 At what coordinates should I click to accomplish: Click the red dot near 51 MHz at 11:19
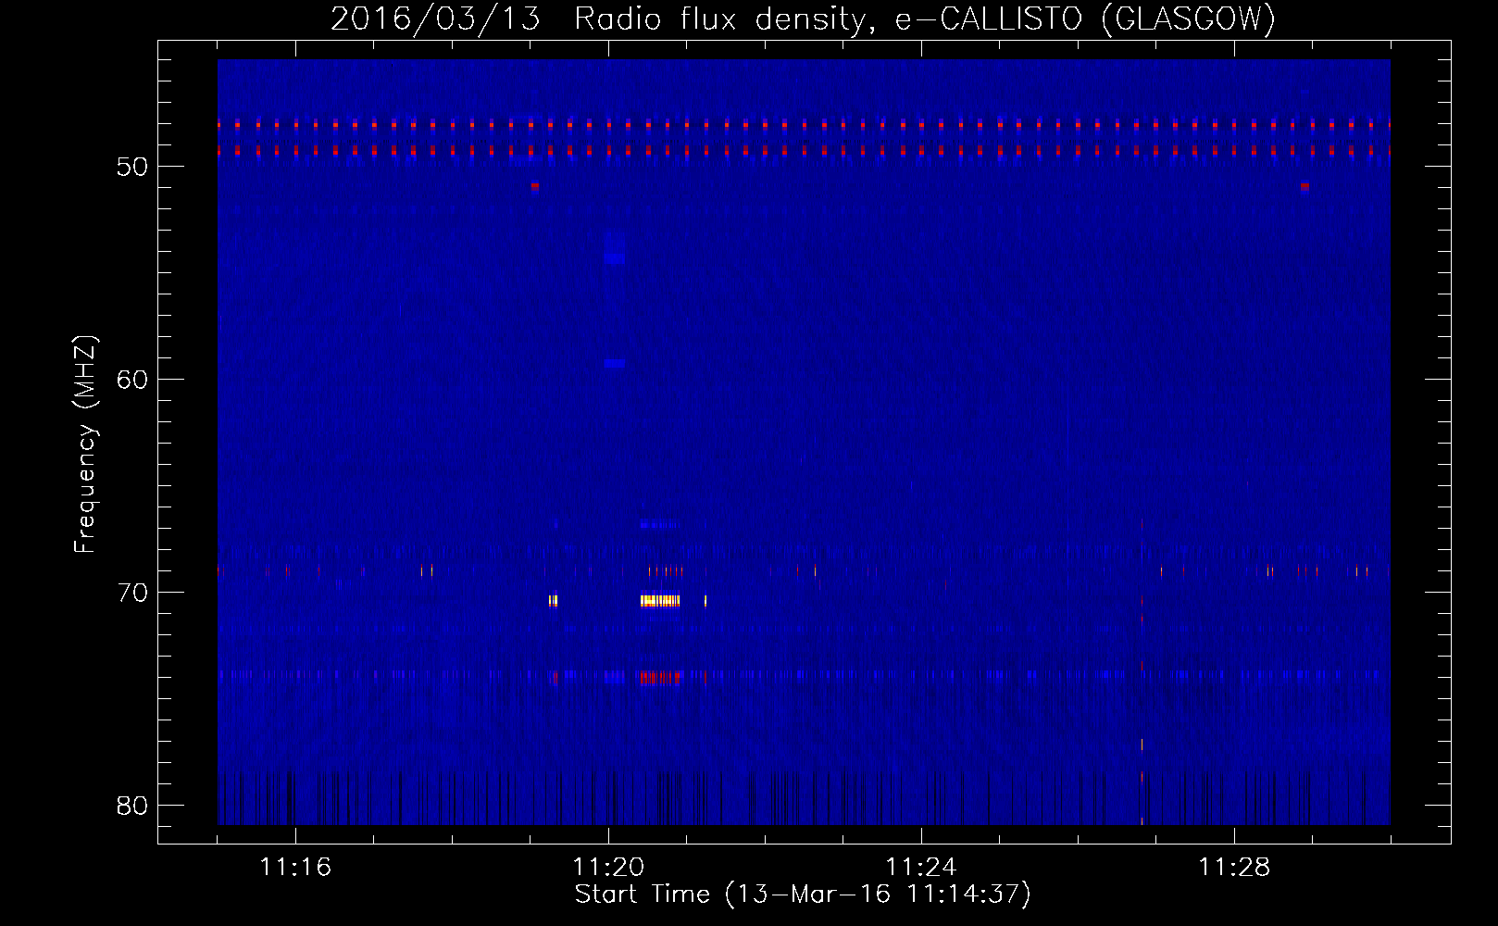coord(534,186)
